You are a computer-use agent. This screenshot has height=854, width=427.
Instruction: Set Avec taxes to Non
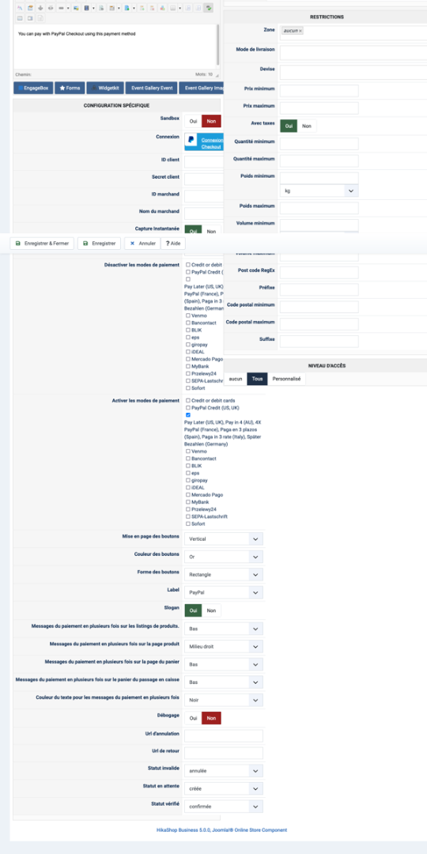(307, 126)
